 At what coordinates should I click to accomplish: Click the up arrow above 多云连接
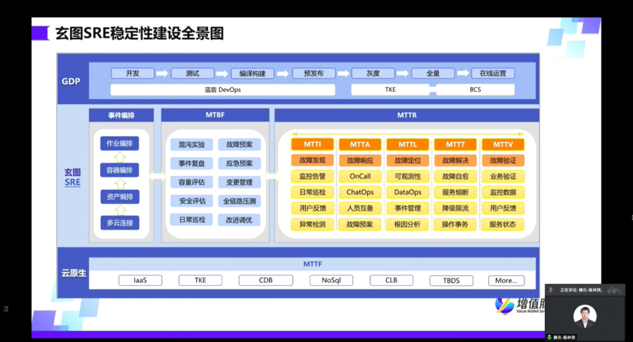tap(120, 210)
